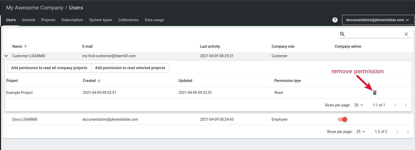Open account dropdown documentation@phoenixlidar.com
The height and width of the screenshot is (150, 415).
378,20
